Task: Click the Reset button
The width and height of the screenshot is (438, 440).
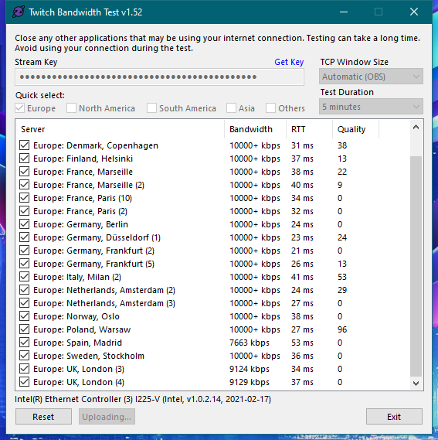Action: (x=43, y=417)
